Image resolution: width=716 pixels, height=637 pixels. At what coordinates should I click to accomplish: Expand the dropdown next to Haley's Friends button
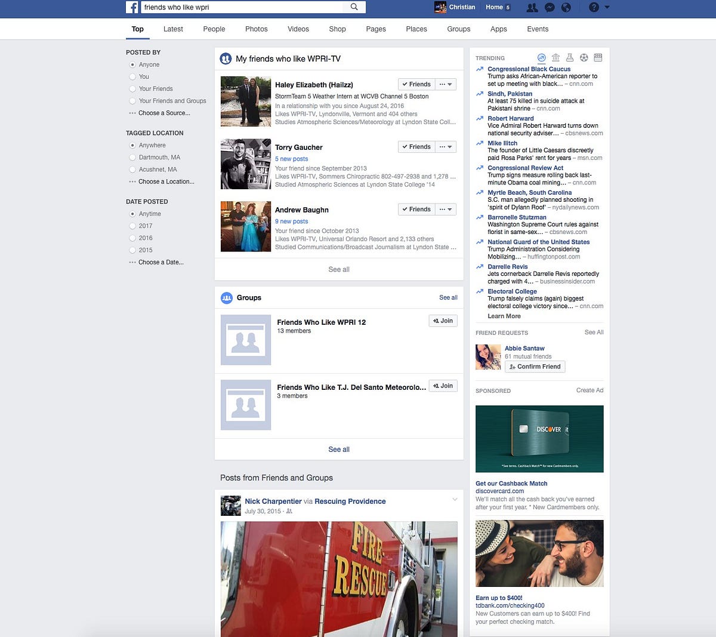coord(446,84)
